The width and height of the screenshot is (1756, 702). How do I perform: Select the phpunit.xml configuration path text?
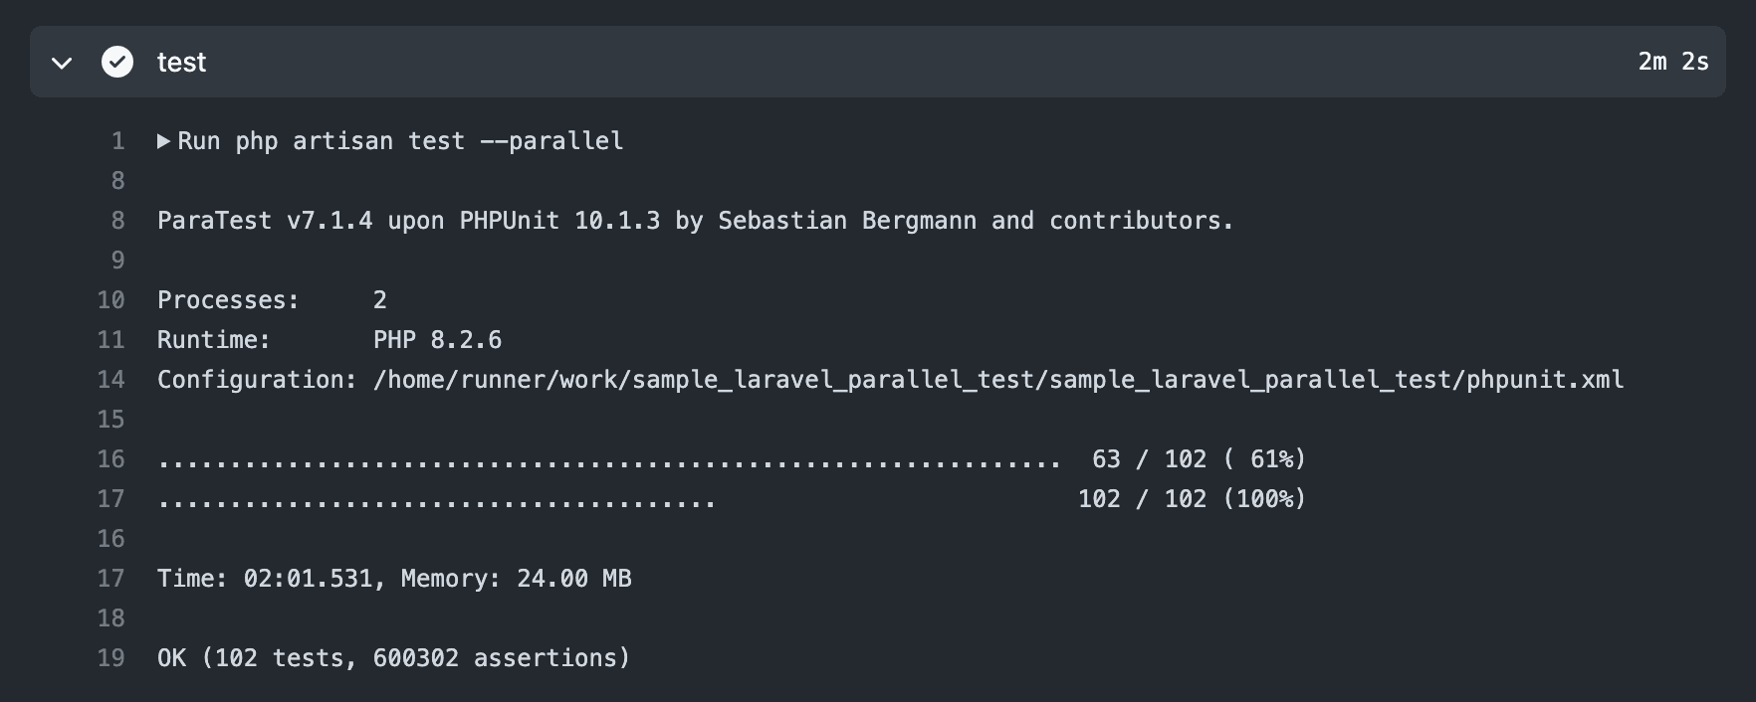pos(995,379)
